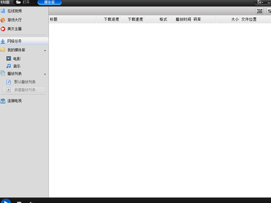
Task: Open the 电影 movies library
Action: 14,59
